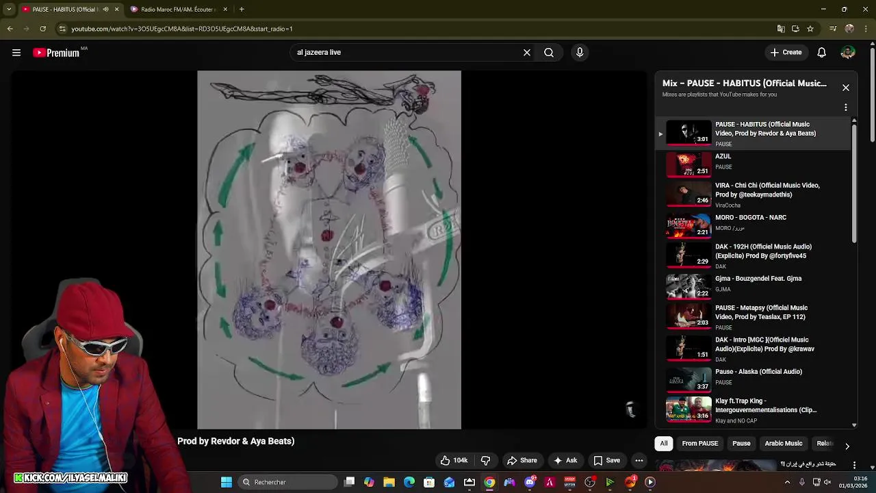Click the Chrome address bar URL
The height and width of the screenshot is (493, 876).
click(182, 29)
